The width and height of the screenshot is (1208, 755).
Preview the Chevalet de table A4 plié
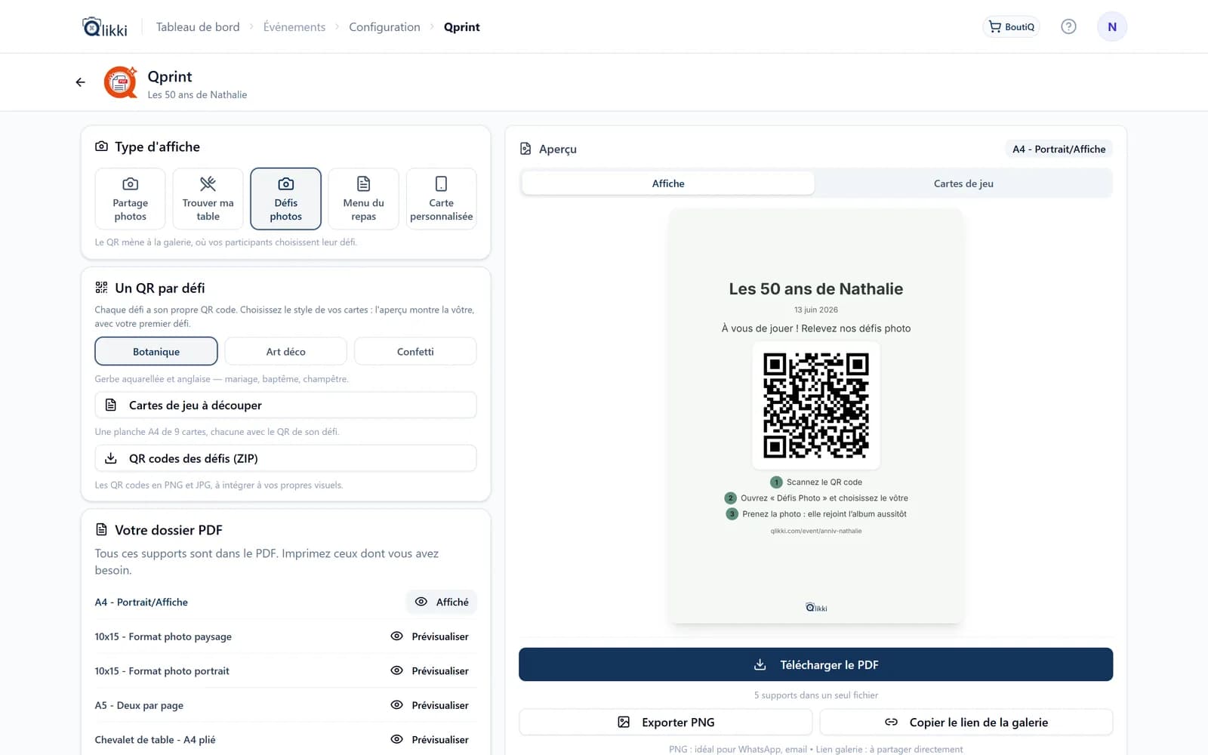click(430, 739)
